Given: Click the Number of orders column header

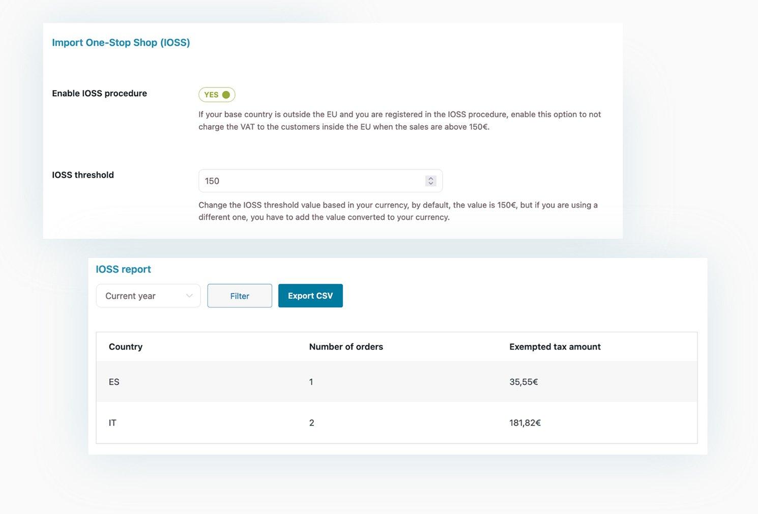Looking at the screenshot, I should (x=346, y=347).
